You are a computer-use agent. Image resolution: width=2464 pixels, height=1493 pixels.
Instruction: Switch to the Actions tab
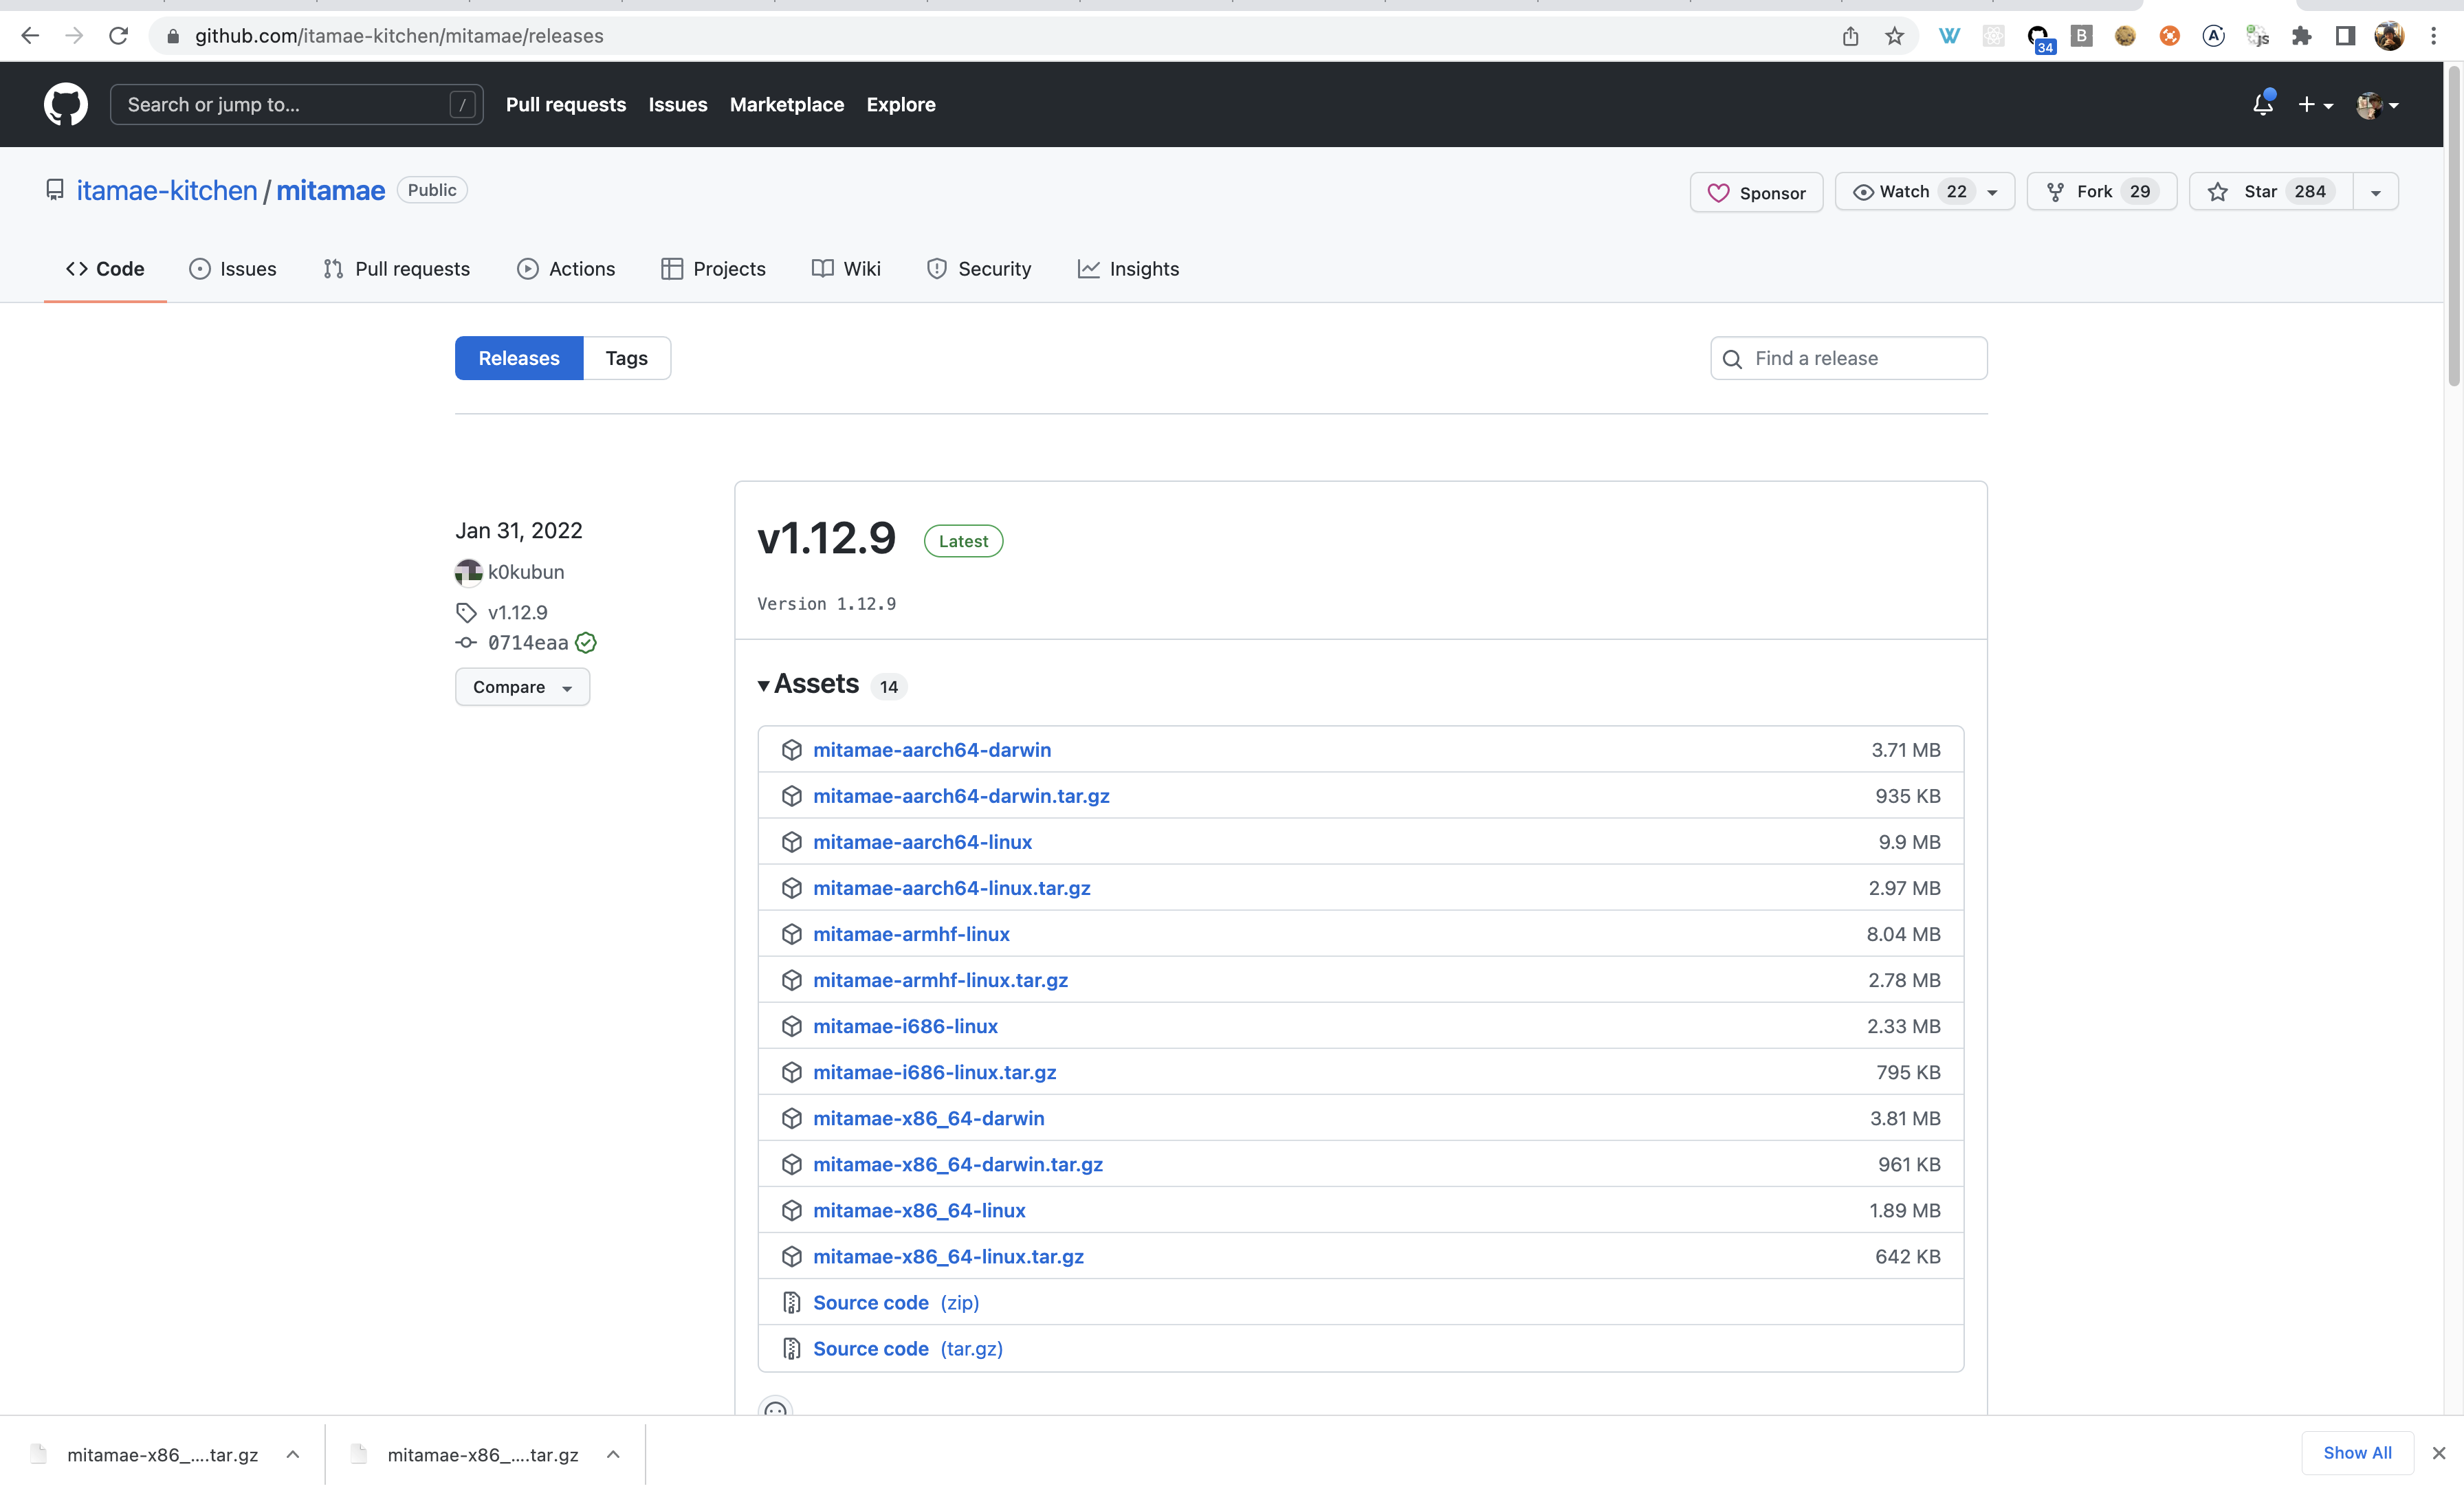566,269
